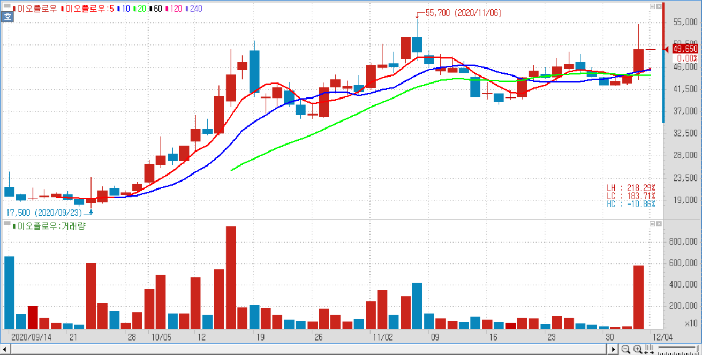Select the pink 120-day moving average legend
Image resolution: width=702 pixels, height=355 pixels.
174,9
